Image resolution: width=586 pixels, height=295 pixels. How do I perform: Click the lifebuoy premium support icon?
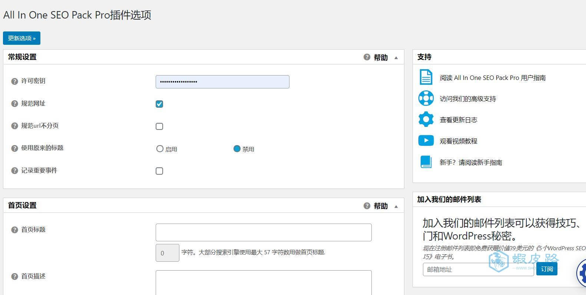426,98
